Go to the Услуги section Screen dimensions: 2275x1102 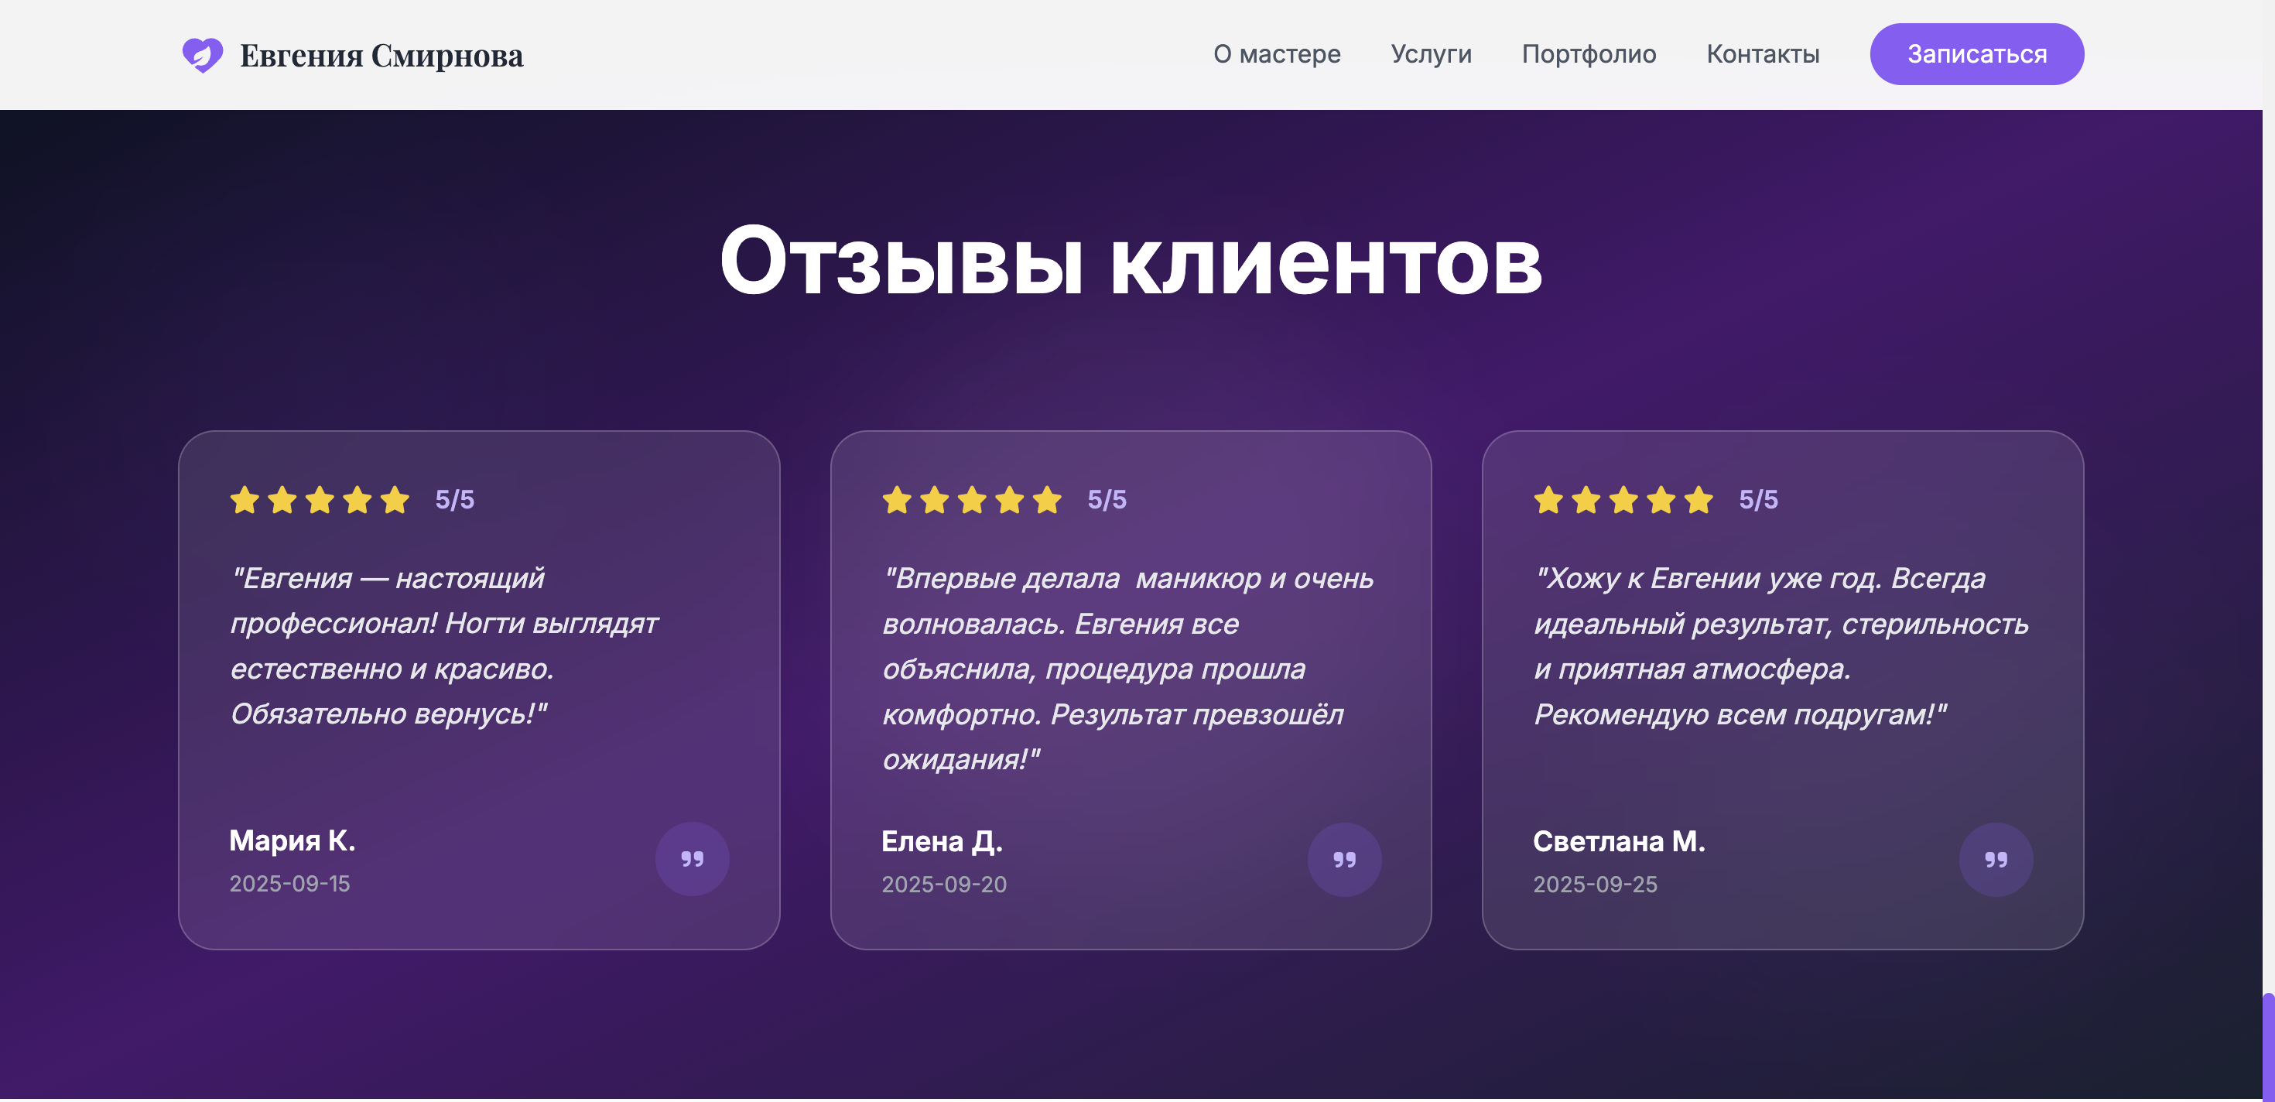(1431, 54)
